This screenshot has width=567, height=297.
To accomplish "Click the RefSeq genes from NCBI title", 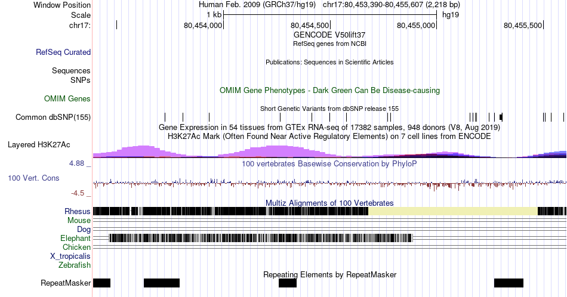I will tap(329, 44).
